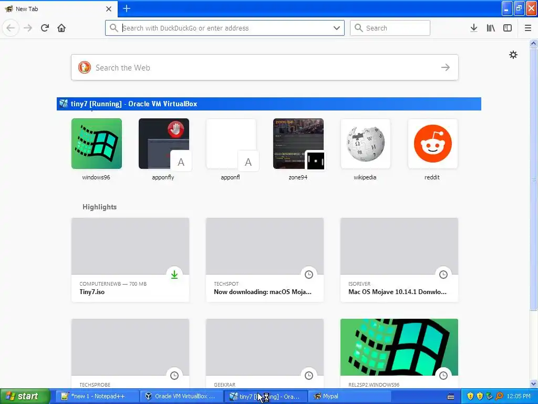Click green download icon on Tiny7.iso card
538x404 pixels.
[x=174, y=275]
